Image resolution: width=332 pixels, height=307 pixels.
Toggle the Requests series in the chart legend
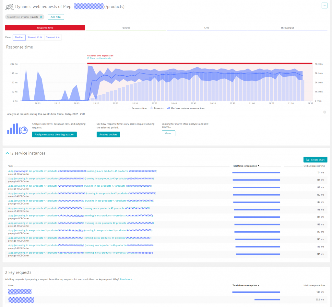tap(157, 108)
